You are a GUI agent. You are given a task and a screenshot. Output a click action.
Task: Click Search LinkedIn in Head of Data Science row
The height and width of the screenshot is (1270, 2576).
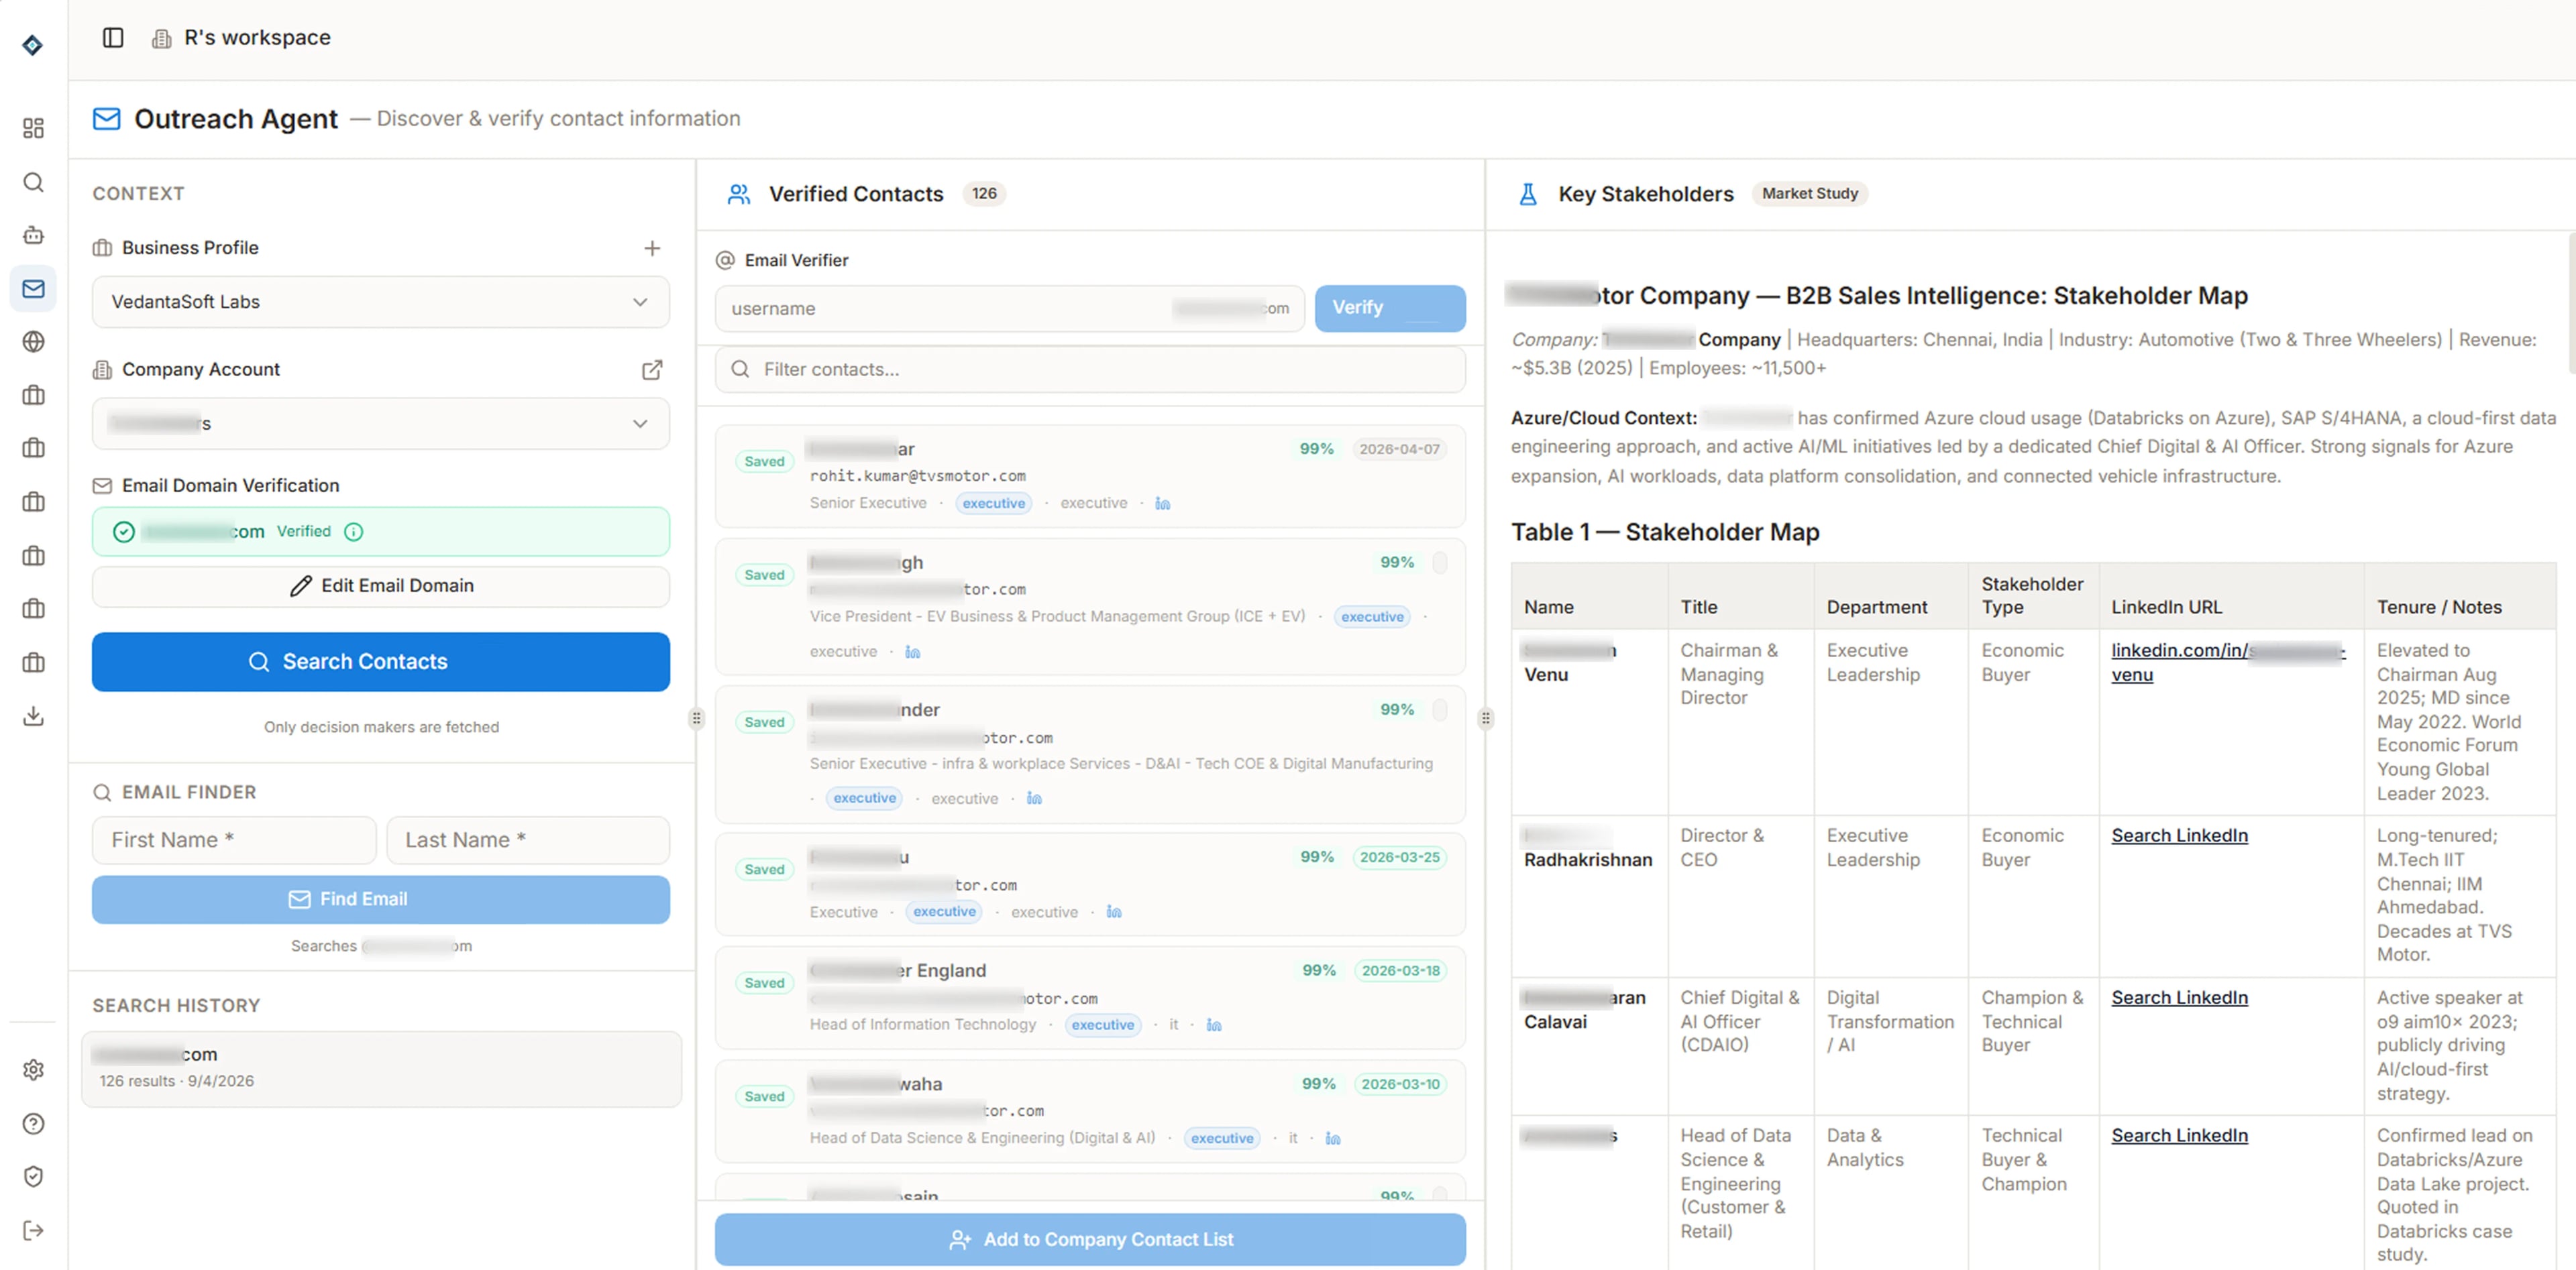(2179, 1135)
